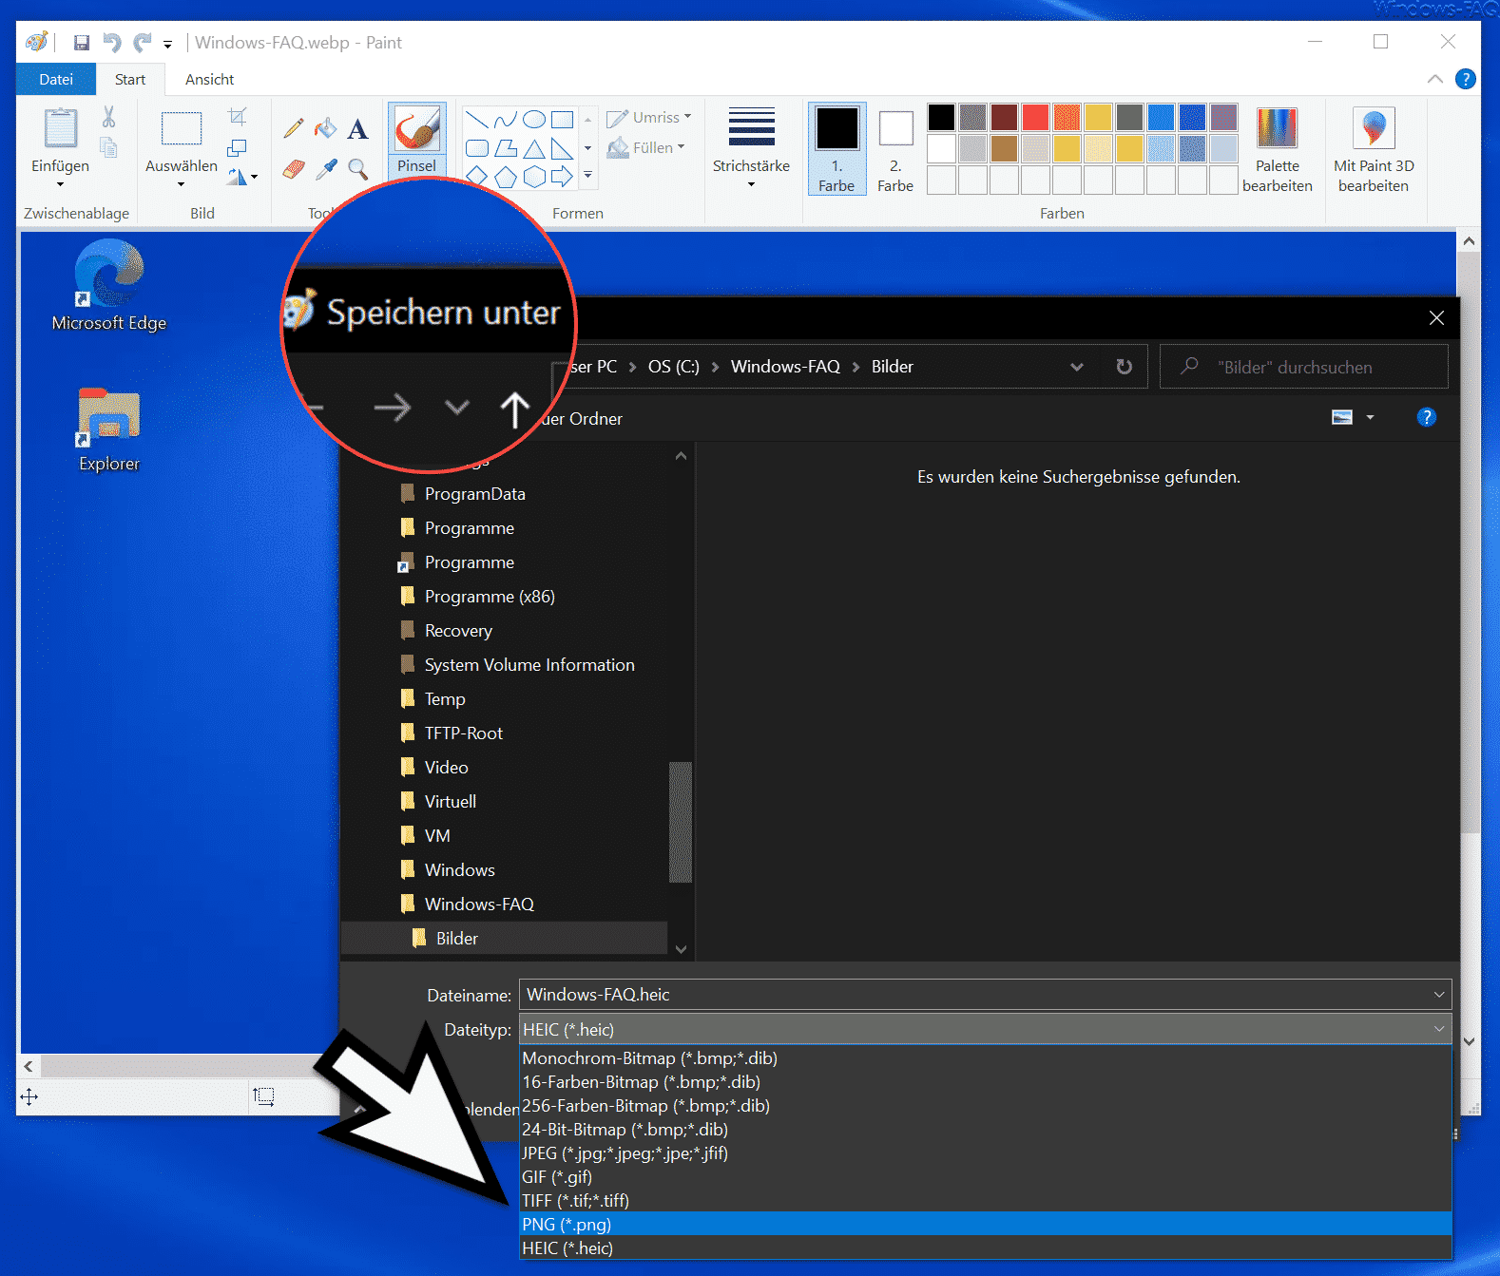Click the crop image icon
Viewport: 1500px width, 1276px height.
238,116
